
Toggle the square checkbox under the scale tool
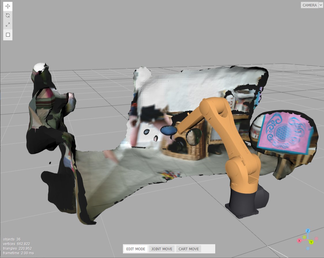[8, 35]
